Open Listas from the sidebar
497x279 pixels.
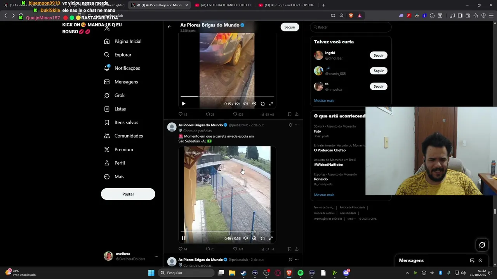115,109
